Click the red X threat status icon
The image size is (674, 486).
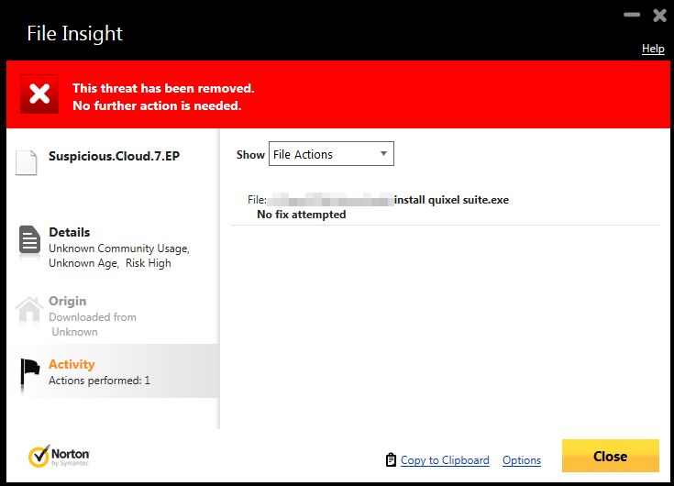pos(39,94)
